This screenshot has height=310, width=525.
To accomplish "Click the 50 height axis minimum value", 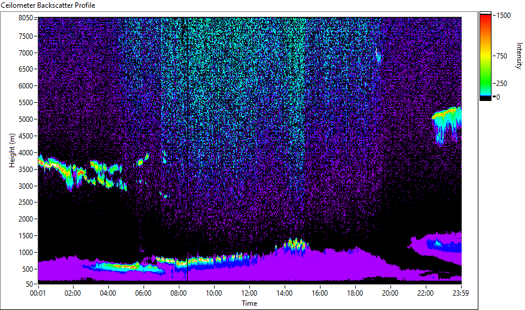I will [x=29, y=284].
